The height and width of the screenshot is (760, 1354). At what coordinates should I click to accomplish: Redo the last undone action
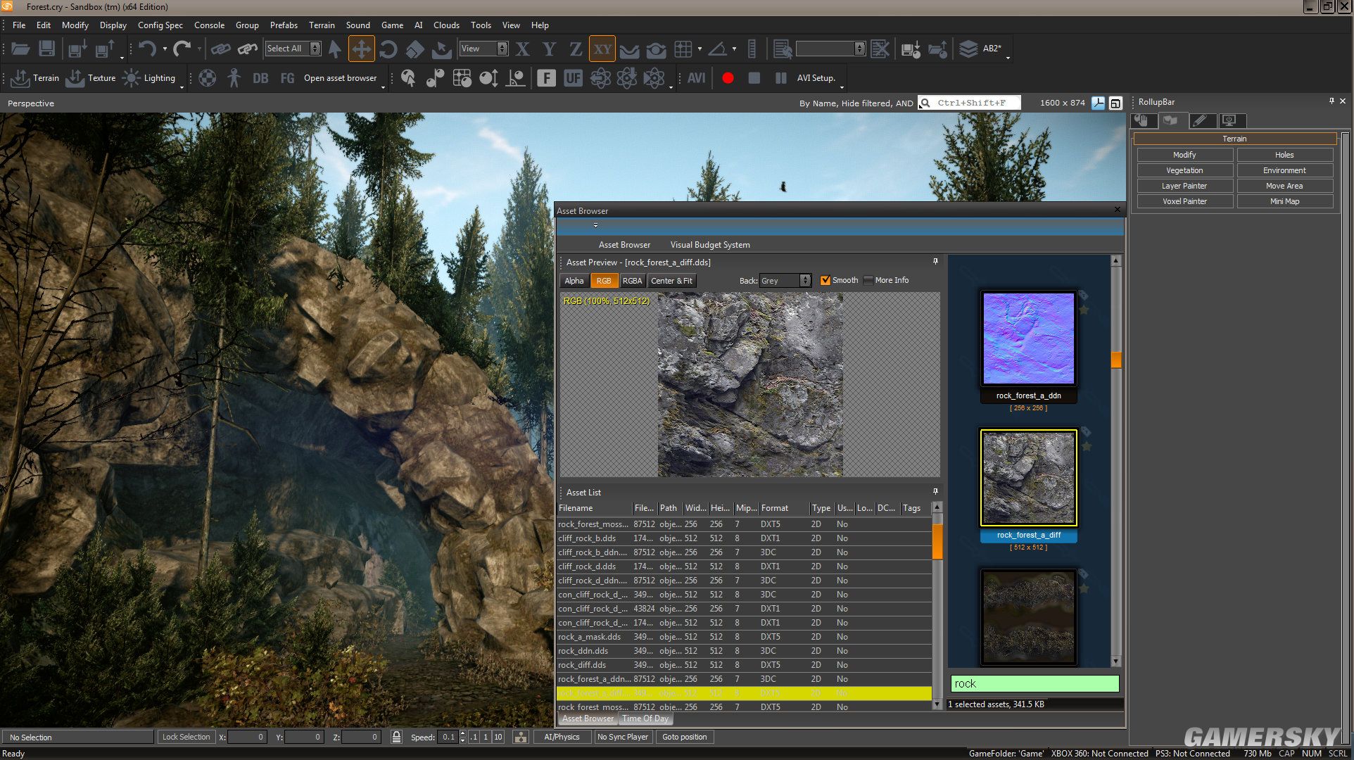(x=182, y=49)
